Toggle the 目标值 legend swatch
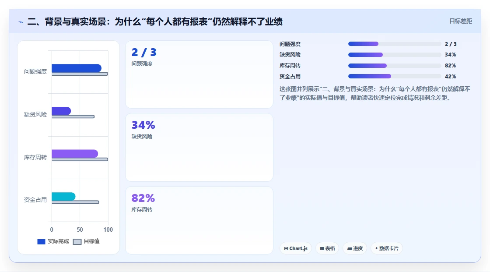Viewport: 490px width, 272px height. [77, 242]
